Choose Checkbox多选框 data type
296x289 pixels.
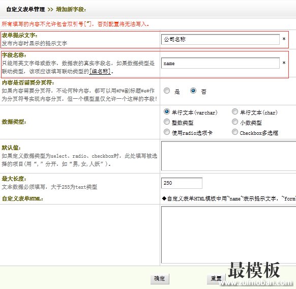click(x=234, y=132)
